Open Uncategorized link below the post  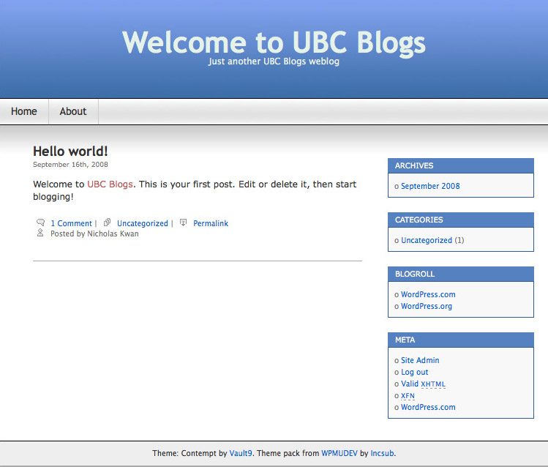click(x=143, y=223)
